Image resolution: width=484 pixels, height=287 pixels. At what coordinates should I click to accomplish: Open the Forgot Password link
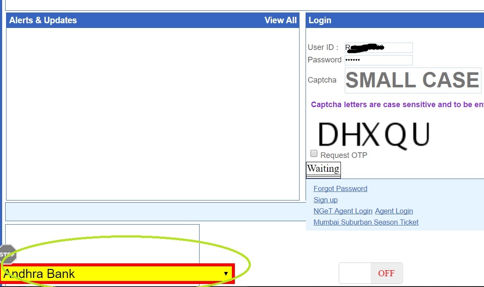[340, 188]
